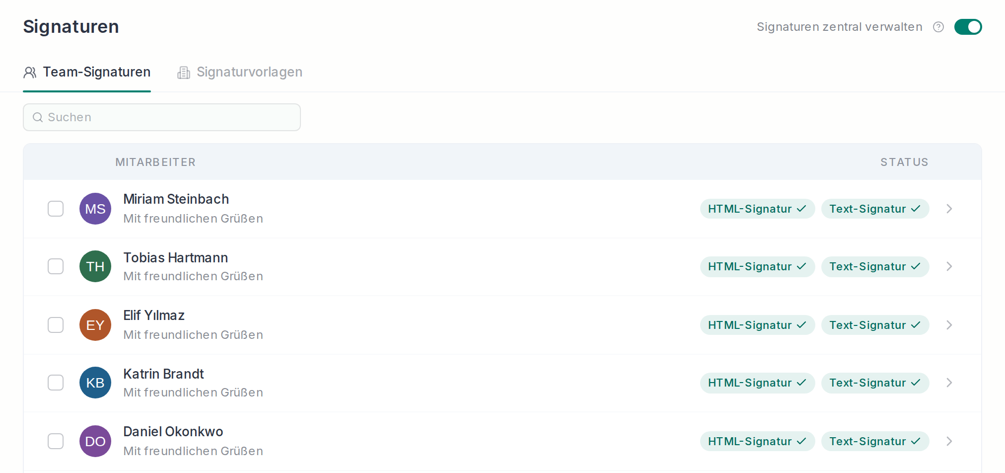This screenshot has height=473, width=1005.
Task: Click Miriam Steinbach's Text-Signatur badge
Action: [x=875, y=209]
